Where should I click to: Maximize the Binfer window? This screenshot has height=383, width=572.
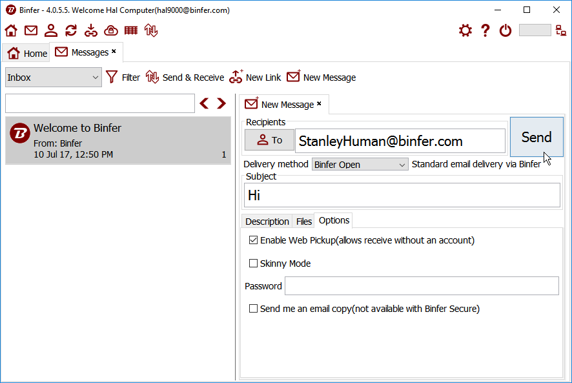point(527,10)
